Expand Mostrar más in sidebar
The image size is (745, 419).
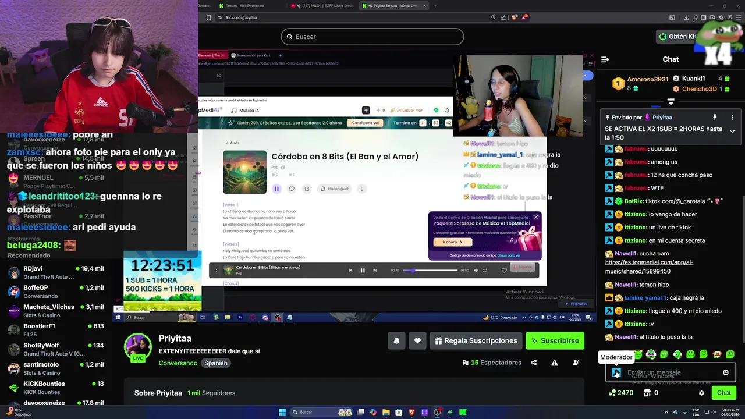pyautogui.click(x=23, y=239)
